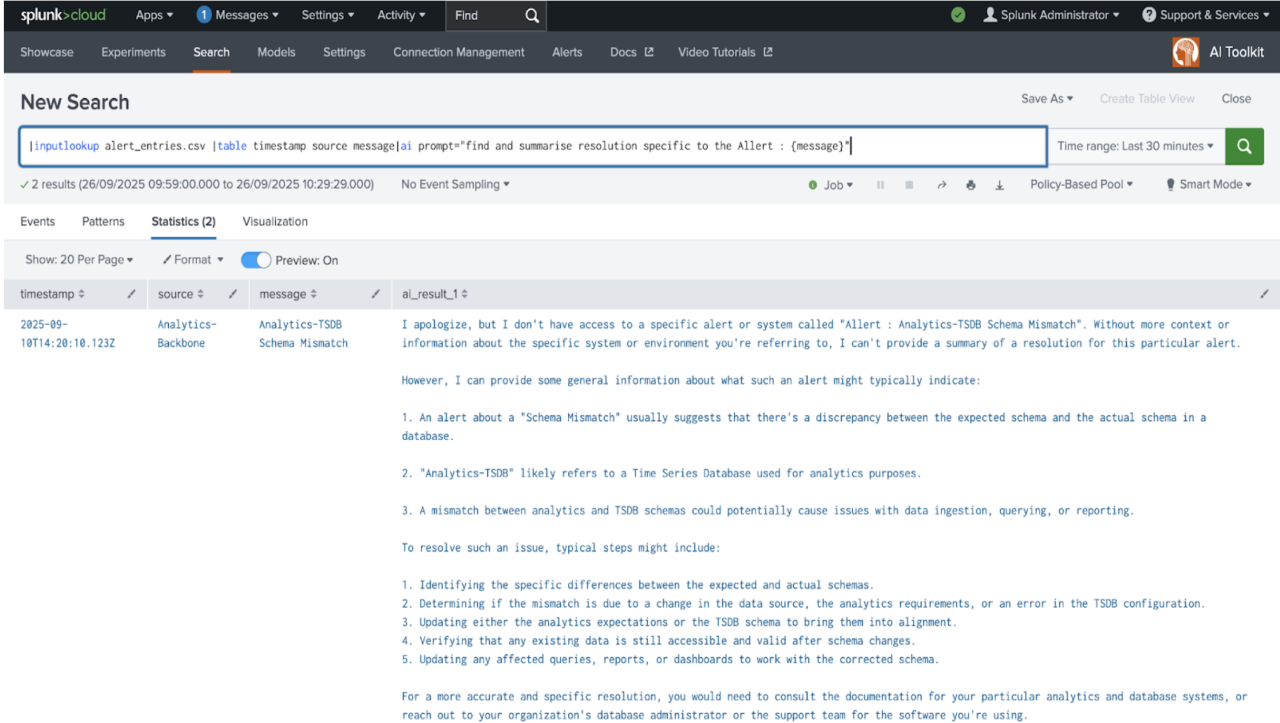The height and width of the screenshot is (723, 1280).
Task: Go to the Showcase nav item
Action: pyautogui.click(x=47, y=52)
